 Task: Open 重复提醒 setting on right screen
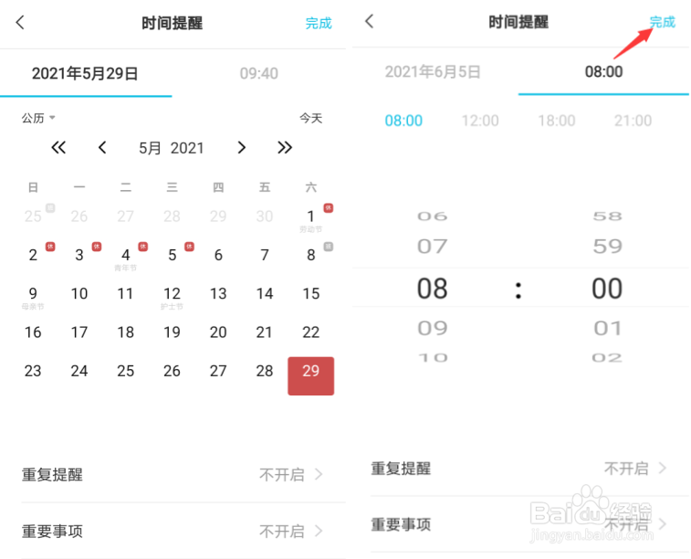pos(529,469)
